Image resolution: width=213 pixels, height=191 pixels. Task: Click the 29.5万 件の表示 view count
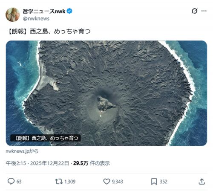click(x=92, y=163)
